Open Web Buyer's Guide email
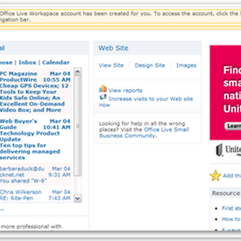 pyautogui.click(x=35, y=139)
